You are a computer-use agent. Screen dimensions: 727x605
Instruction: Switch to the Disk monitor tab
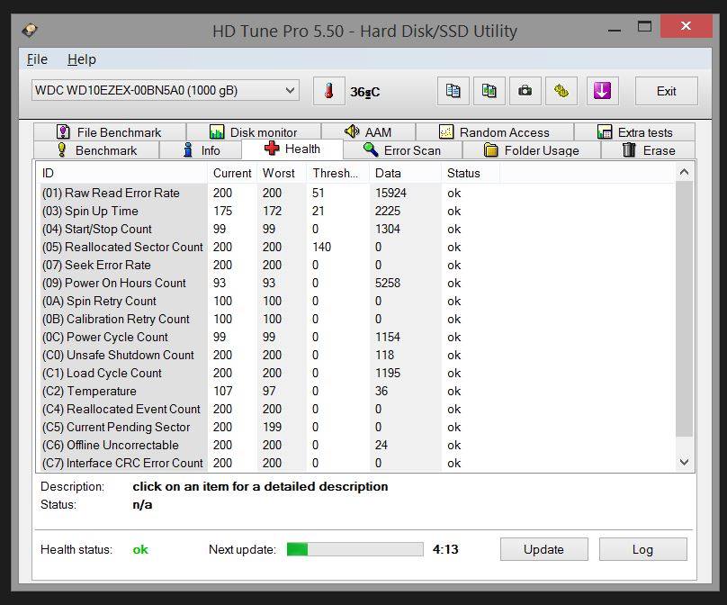click(x=253, y=132)
